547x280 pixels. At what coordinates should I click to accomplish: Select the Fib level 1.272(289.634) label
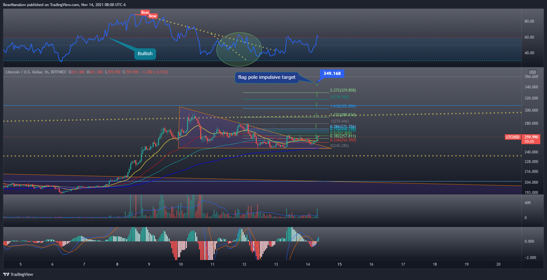pyautogui.click(x=343, y=115)
